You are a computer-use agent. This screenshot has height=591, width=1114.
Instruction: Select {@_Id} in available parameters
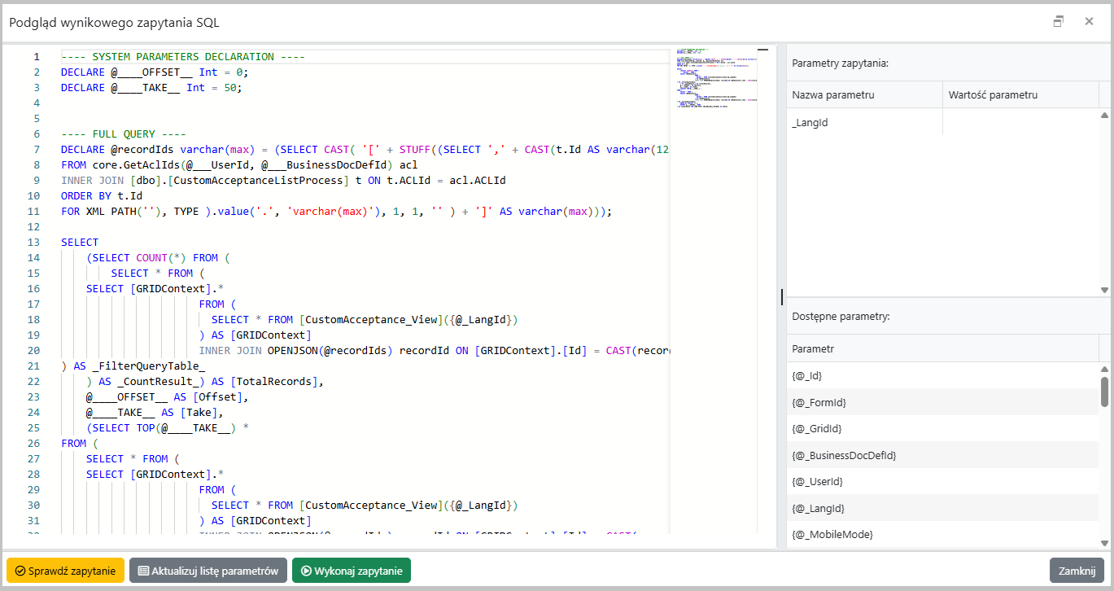pyautogui.click(x=942, y=376)
